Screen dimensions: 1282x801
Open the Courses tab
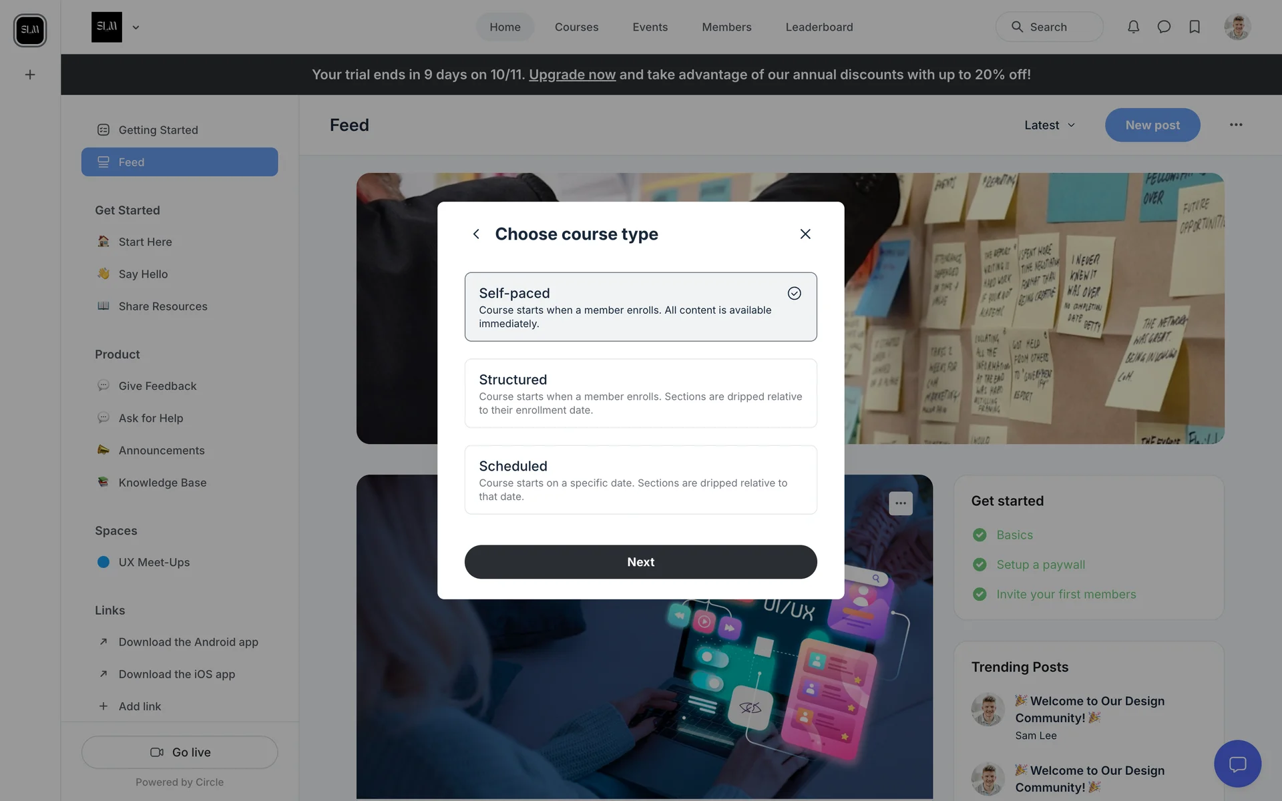(576, 27)
